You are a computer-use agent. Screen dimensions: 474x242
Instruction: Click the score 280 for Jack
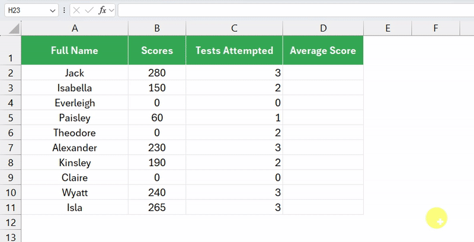(157, 73)
